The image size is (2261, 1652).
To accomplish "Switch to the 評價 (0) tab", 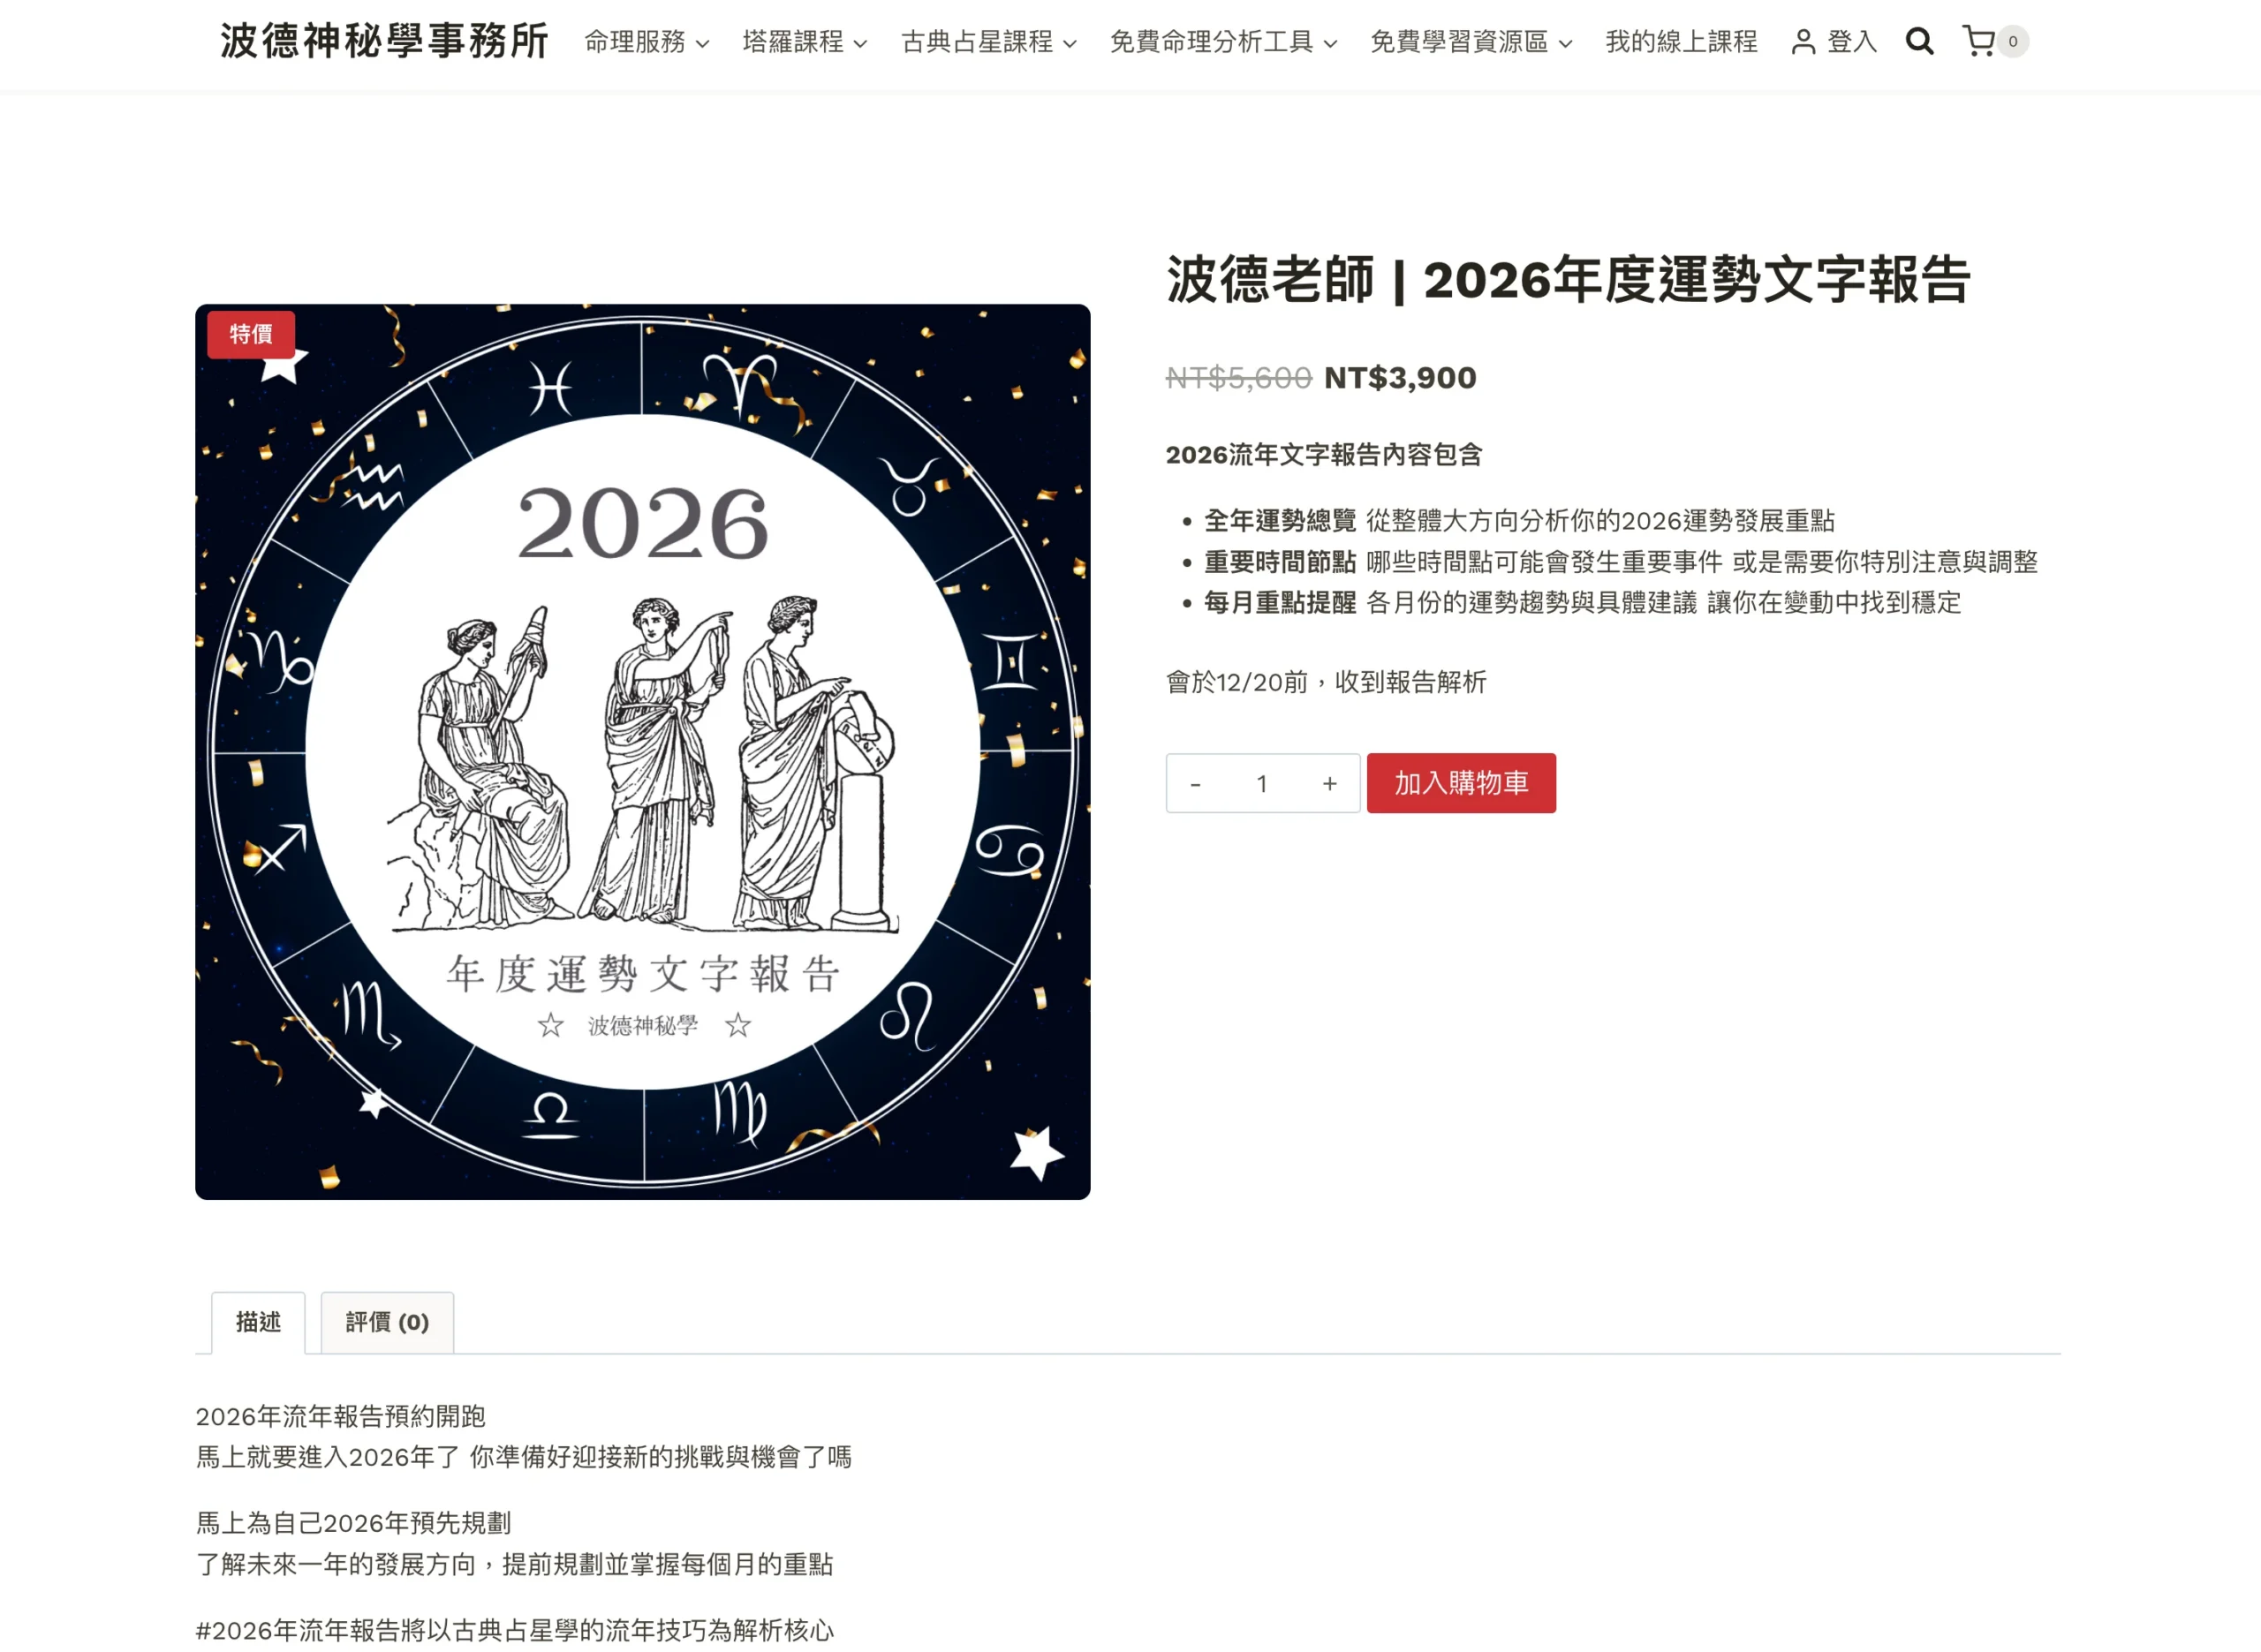I will (387, 1322).
